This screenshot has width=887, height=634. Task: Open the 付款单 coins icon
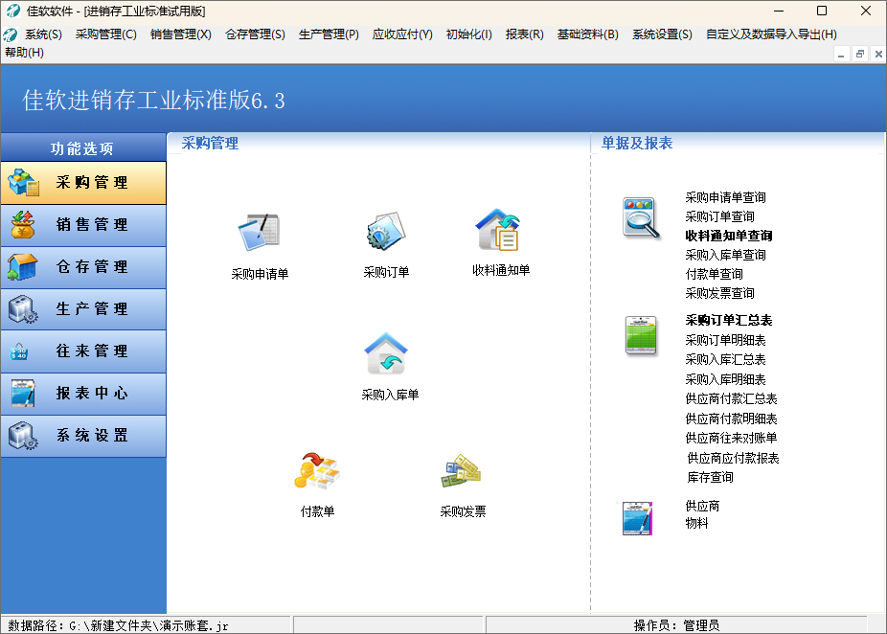[317, 470]
